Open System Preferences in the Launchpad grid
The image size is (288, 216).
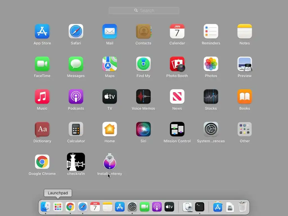point(211,129)
